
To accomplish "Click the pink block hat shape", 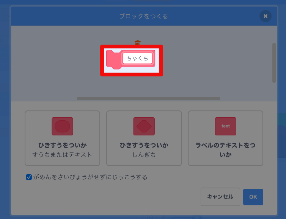I will coord(114,60).
